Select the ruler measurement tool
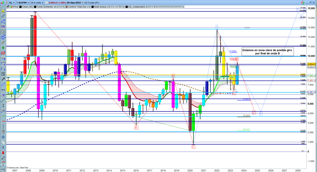Viewport: 317px width, 172px height. click(3, 15)
